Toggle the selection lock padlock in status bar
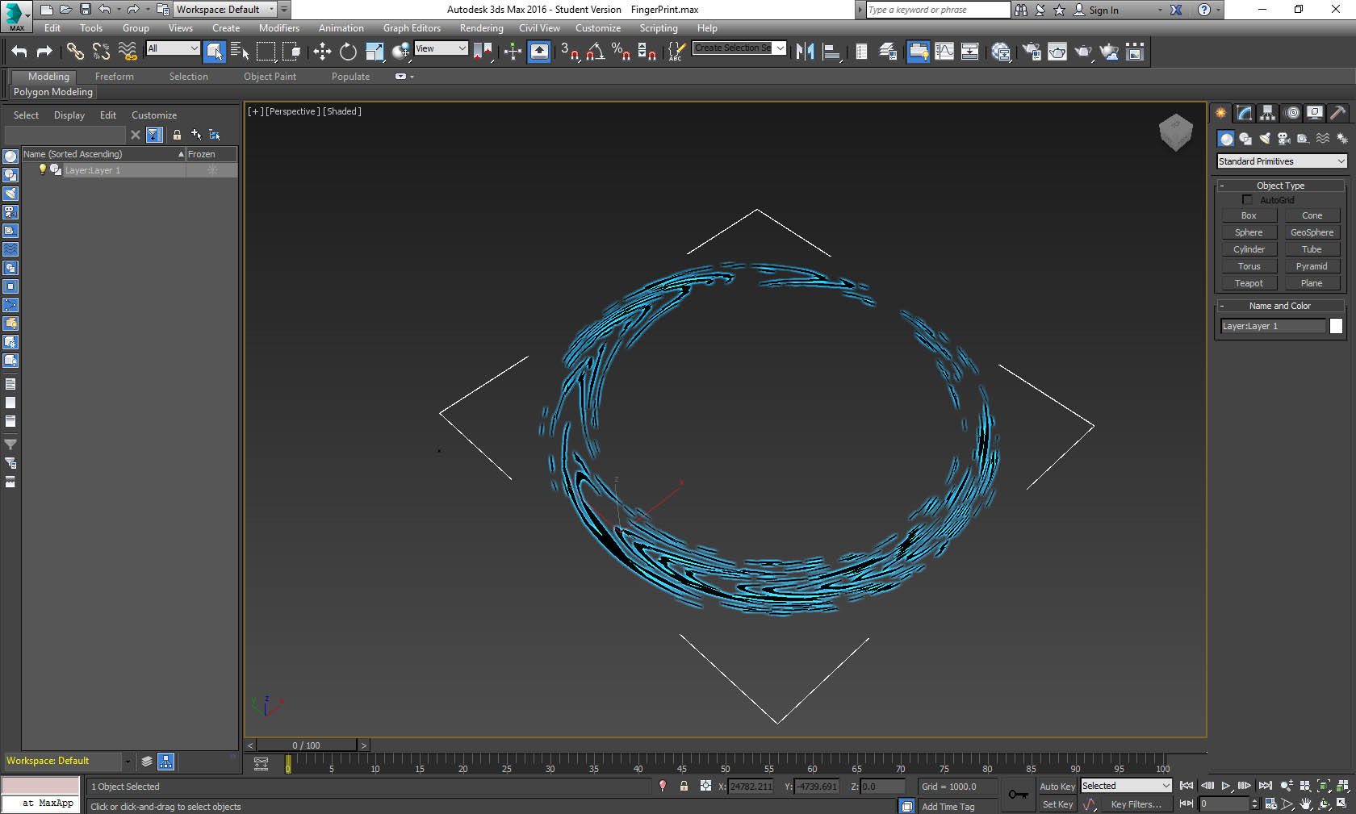1356x814 pixels. 684,786
